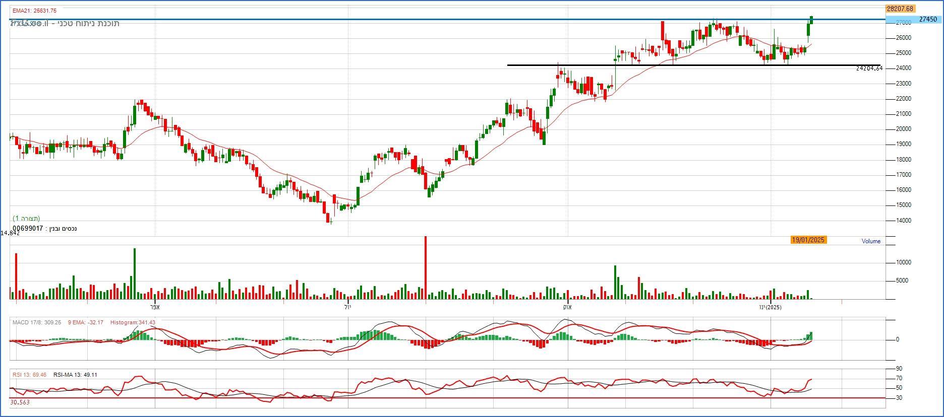
Task: Select the black horizontal support line
Action: pos(656,65)
